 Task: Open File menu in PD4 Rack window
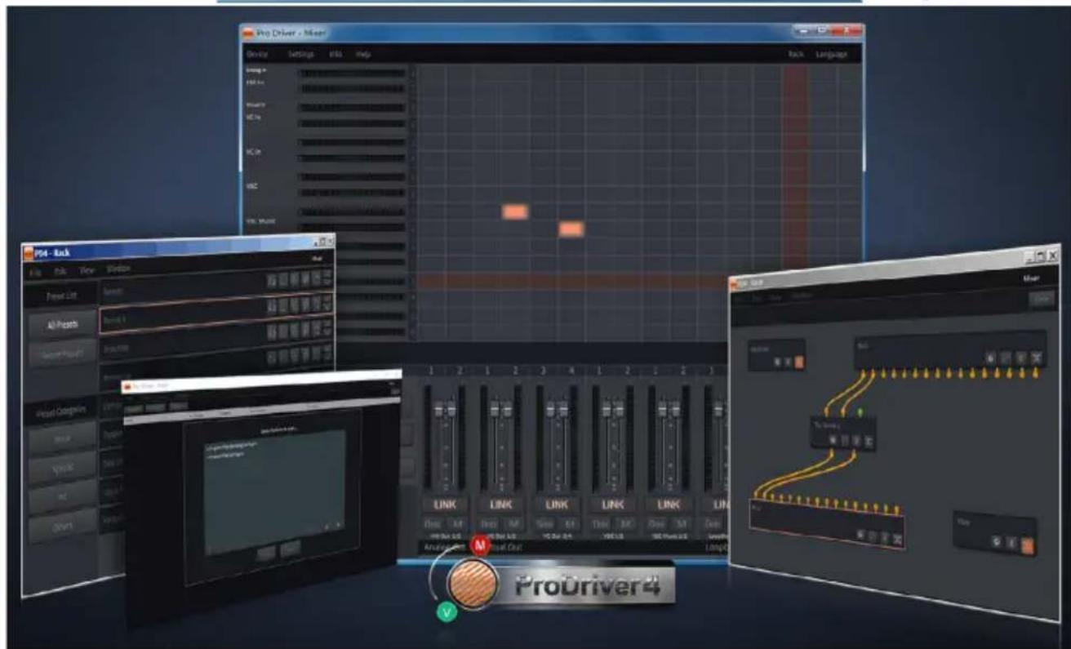(37, 273)
